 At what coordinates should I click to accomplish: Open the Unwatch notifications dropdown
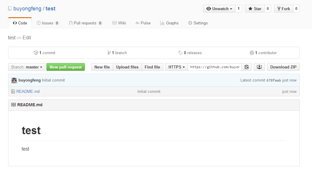coord(219,9)
